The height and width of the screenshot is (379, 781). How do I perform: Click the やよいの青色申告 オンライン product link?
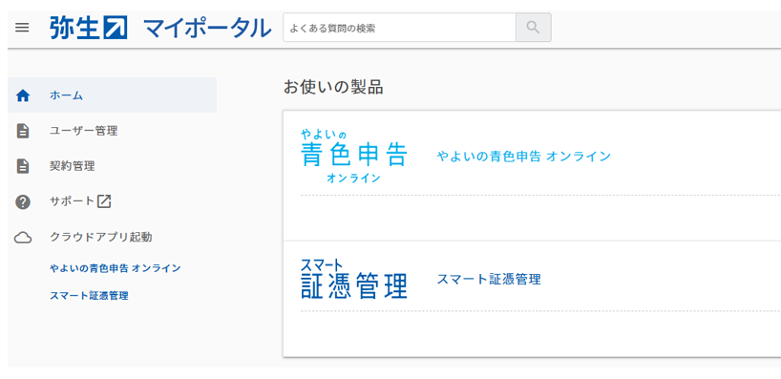click(x=524, y=157)
